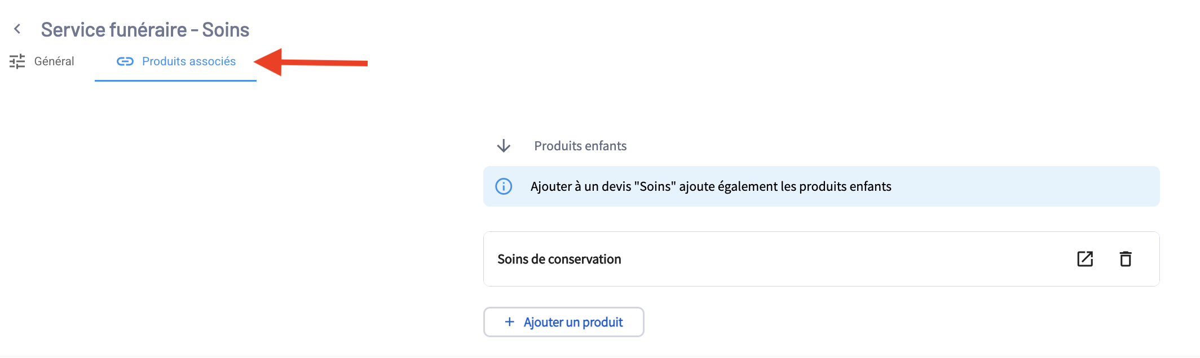Go back using the left chevron

(x=17, y=29)
